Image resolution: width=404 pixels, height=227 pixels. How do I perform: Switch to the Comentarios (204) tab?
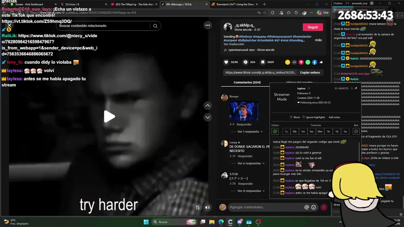[247, 82]
